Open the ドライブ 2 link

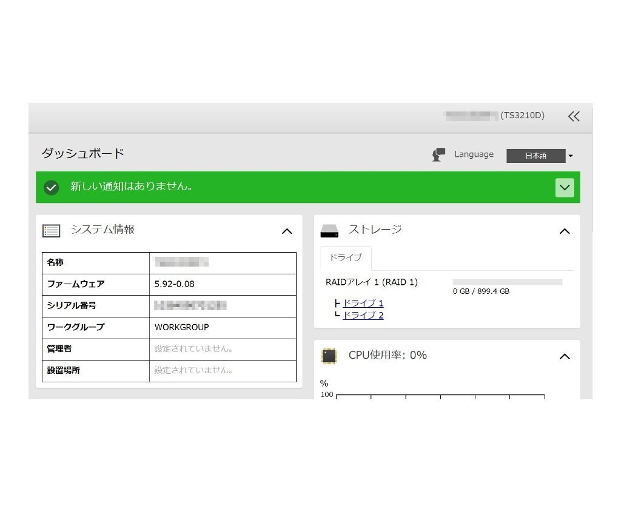(363, 315)
